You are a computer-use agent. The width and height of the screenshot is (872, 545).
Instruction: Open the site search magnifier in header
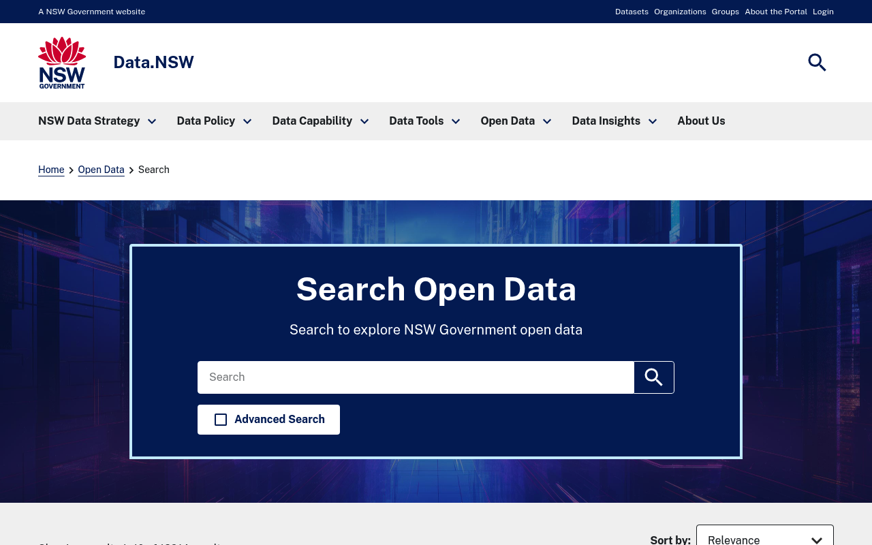817,63
